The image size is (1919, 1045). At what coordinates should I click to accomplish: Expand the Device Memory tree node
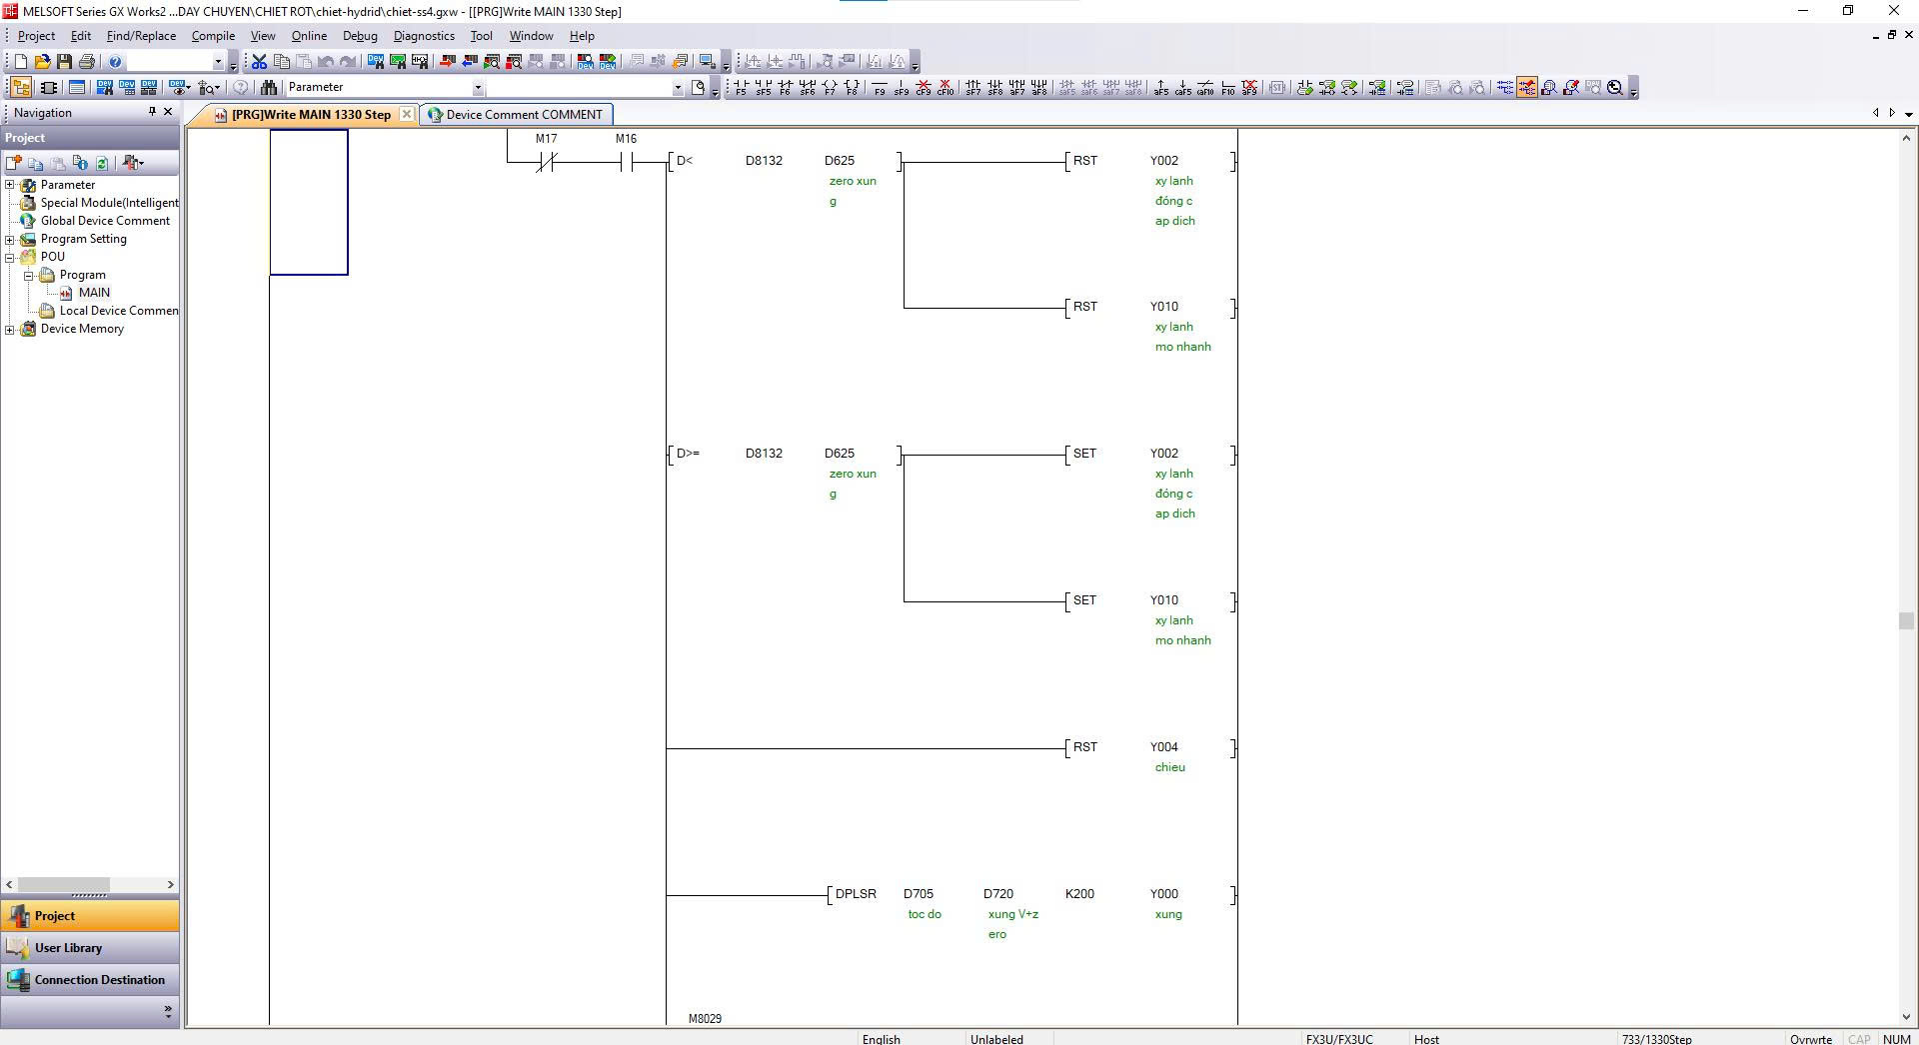(10, 329)
